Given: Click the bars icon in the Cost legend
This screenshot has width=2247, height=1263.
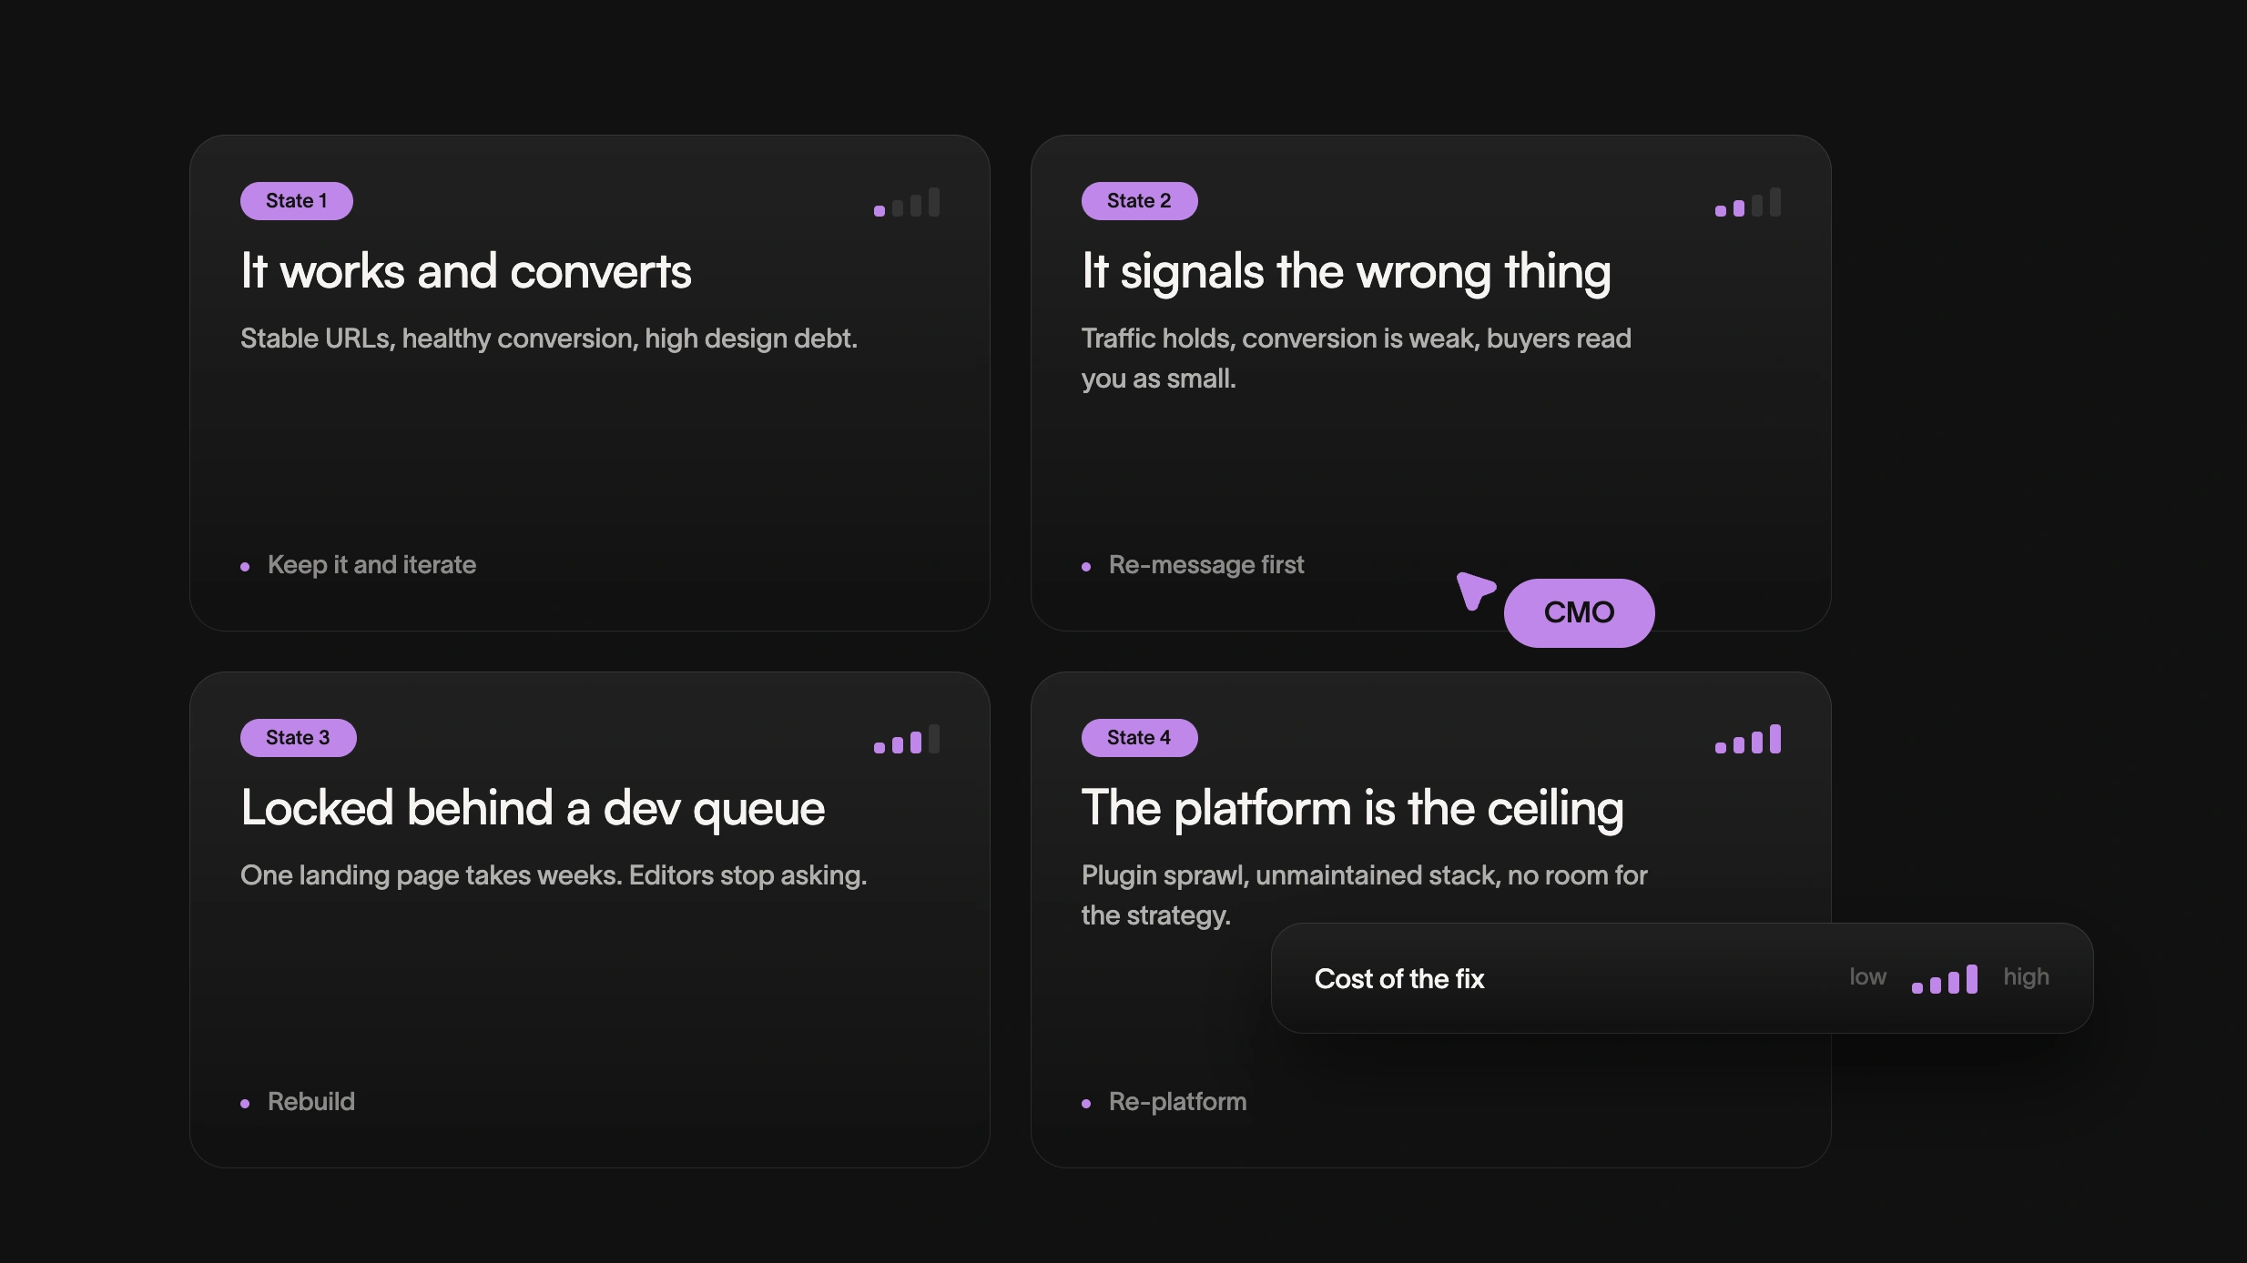Looking at the screenshot, I should (x=1945, y=979).
